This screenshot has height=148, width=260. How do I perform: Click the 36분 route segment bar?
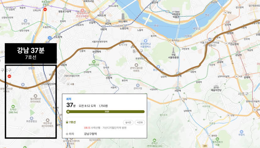pyautogui.click(x=105, y=112)
